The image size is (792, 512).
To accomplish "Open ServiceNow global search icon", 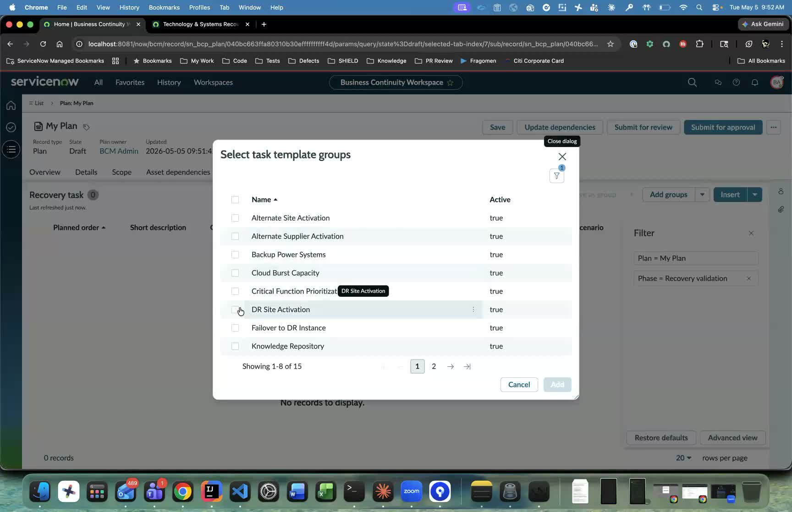I will click(x=692, y=82).
